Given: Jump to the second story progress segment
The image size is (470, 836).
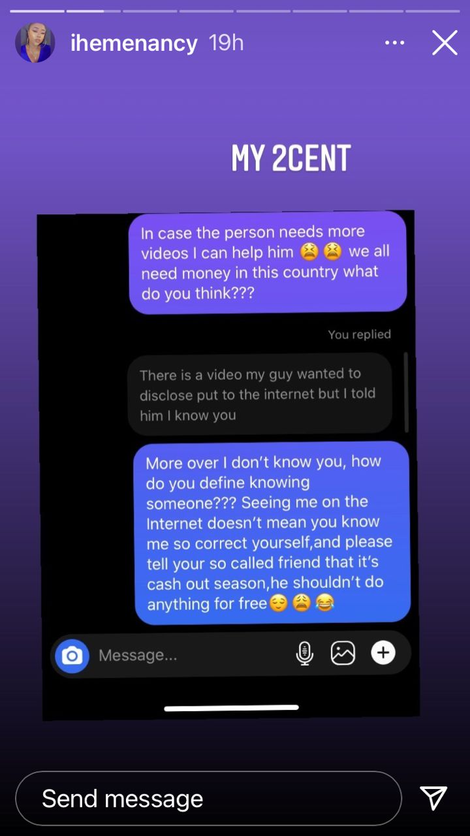Looking at the screenshot, I should (x=93, y=11).
